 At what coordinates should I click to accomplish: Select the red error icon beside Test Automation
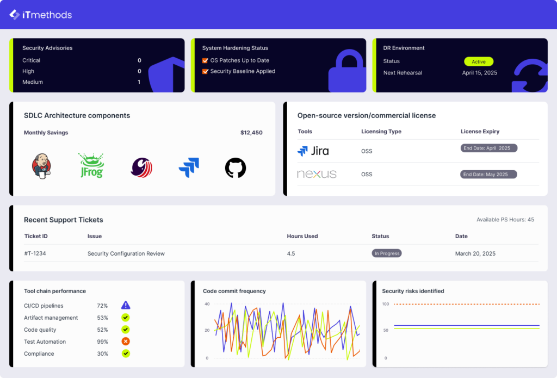click(125, 342)
